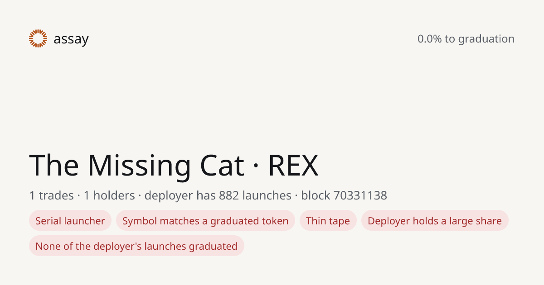Open The Missing Cat token title
This screenshot has height=285, width=544.
coord(137,165)
